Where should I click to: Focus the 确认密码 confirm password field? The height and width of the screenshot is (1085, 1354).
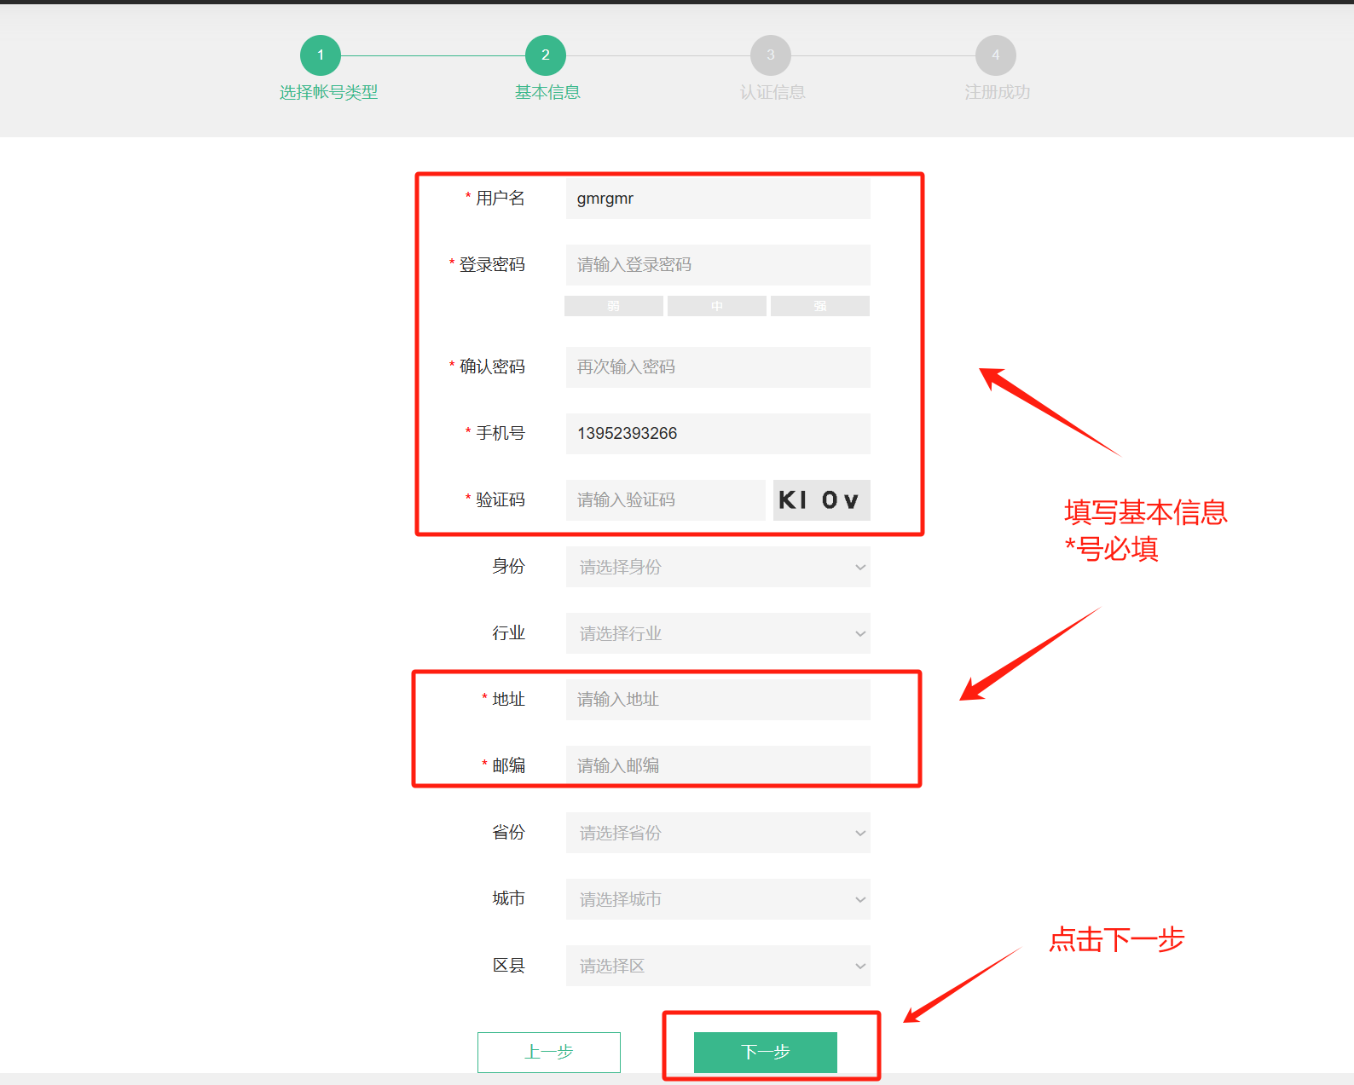[x=717, y=367]
